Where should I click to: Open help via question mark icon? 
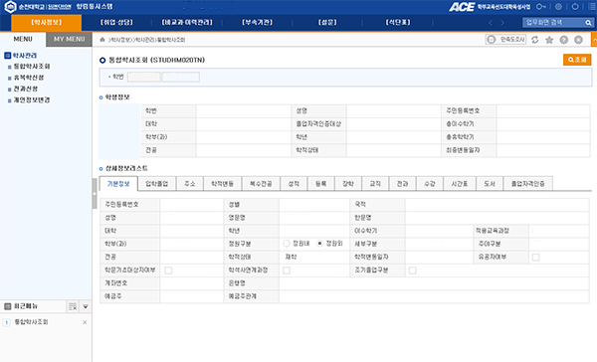tap(564, 40)
